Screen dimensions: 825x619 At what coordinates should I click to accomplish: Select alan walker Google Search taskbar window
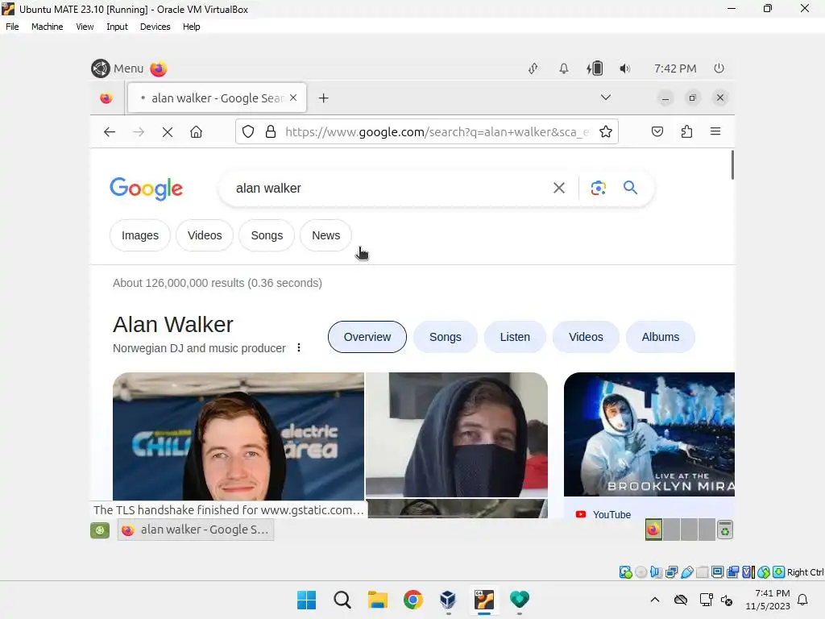[x=196, y=530]
